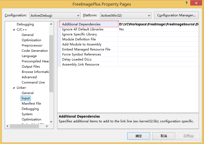Select Language tree item
204x144 pixels.
[29, 56]
